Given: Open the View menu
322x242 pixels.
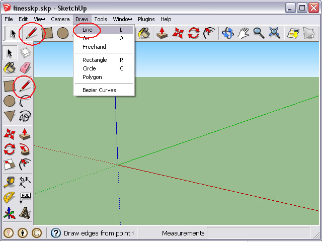Looking at the screenshot, I should (x=39, y=19).
